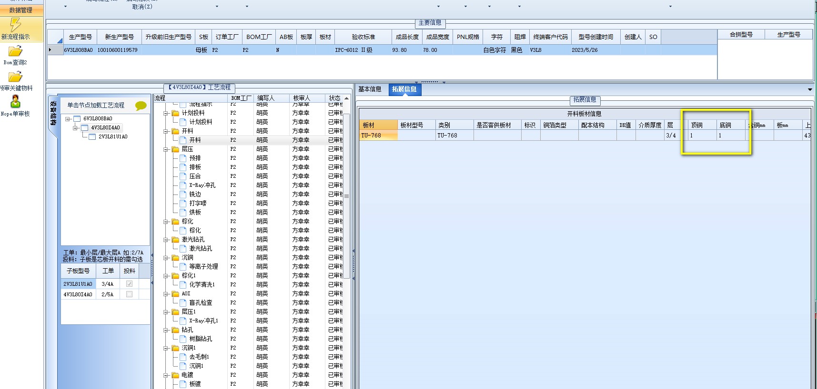Sort by 生产型号 column header
The image size is (817, 389).
[x=81, y=37]
